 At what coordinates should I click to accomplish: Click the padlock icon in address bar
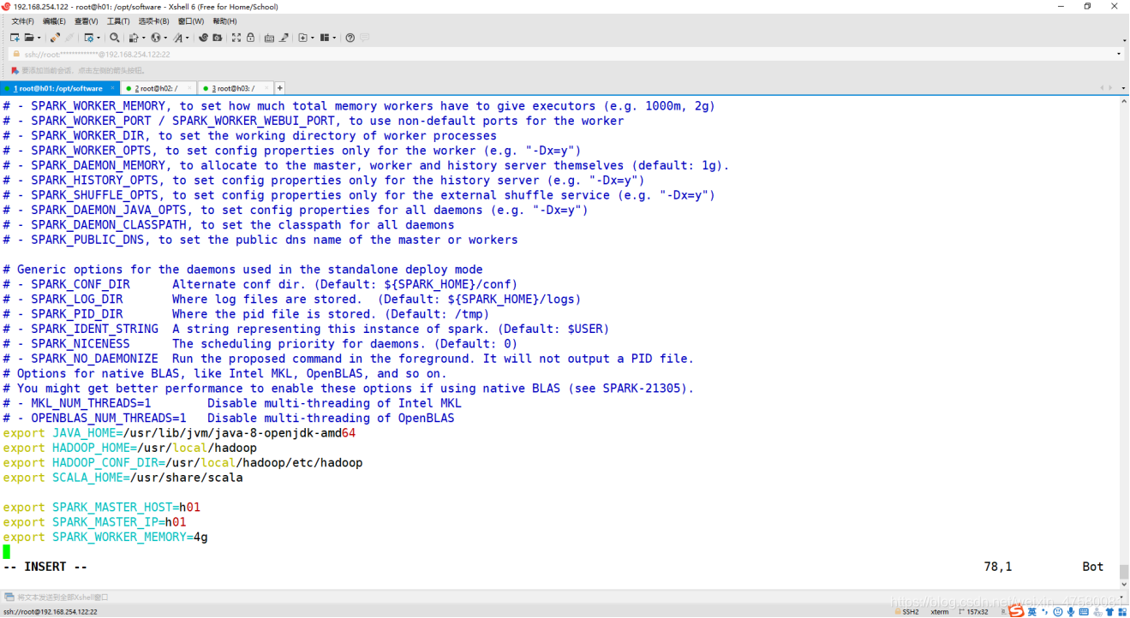[15, 54]
